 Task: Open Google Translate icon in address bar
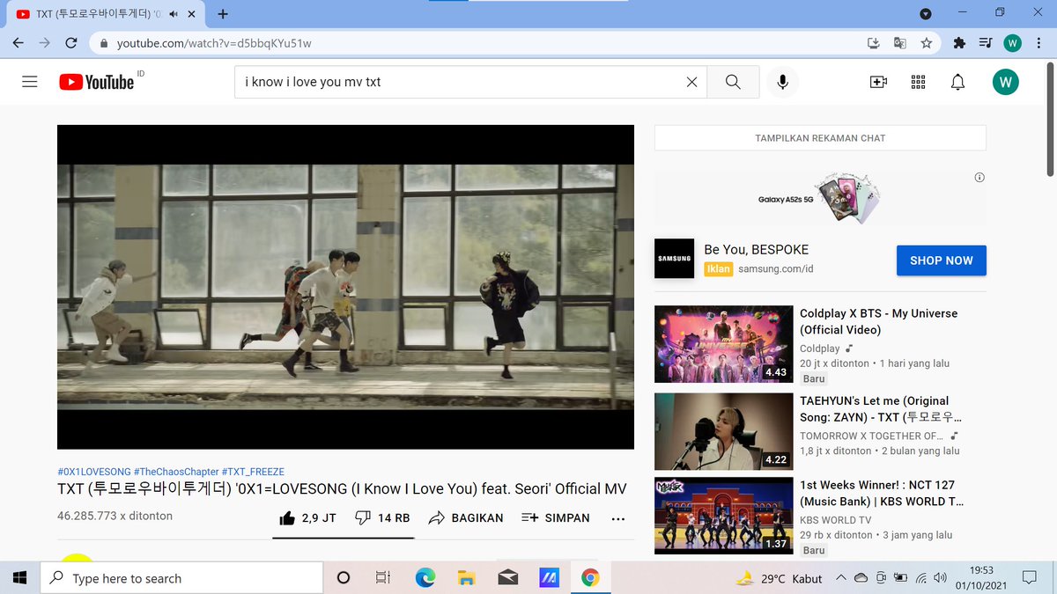click(x=900, y=42)
